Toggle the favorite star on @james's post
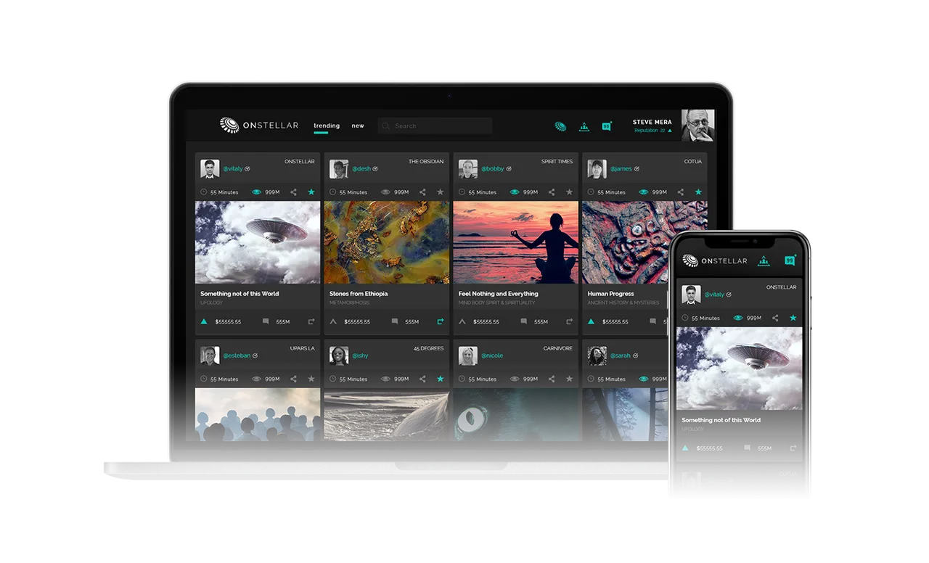 coord(698,192)
